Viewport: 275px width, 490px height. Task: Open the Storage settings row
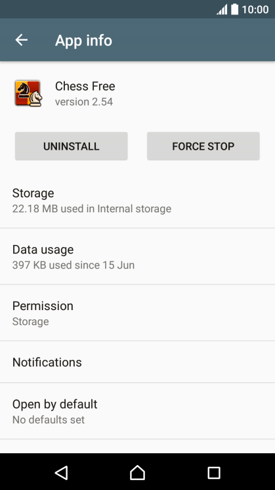click(x=137, y=200)
